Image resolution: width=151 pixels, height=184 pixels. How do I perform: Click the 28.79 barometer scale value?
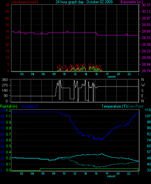point(146,71)
